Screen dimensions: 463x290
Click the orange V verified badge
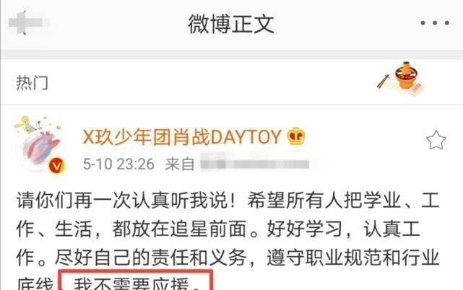coord(56,165)
